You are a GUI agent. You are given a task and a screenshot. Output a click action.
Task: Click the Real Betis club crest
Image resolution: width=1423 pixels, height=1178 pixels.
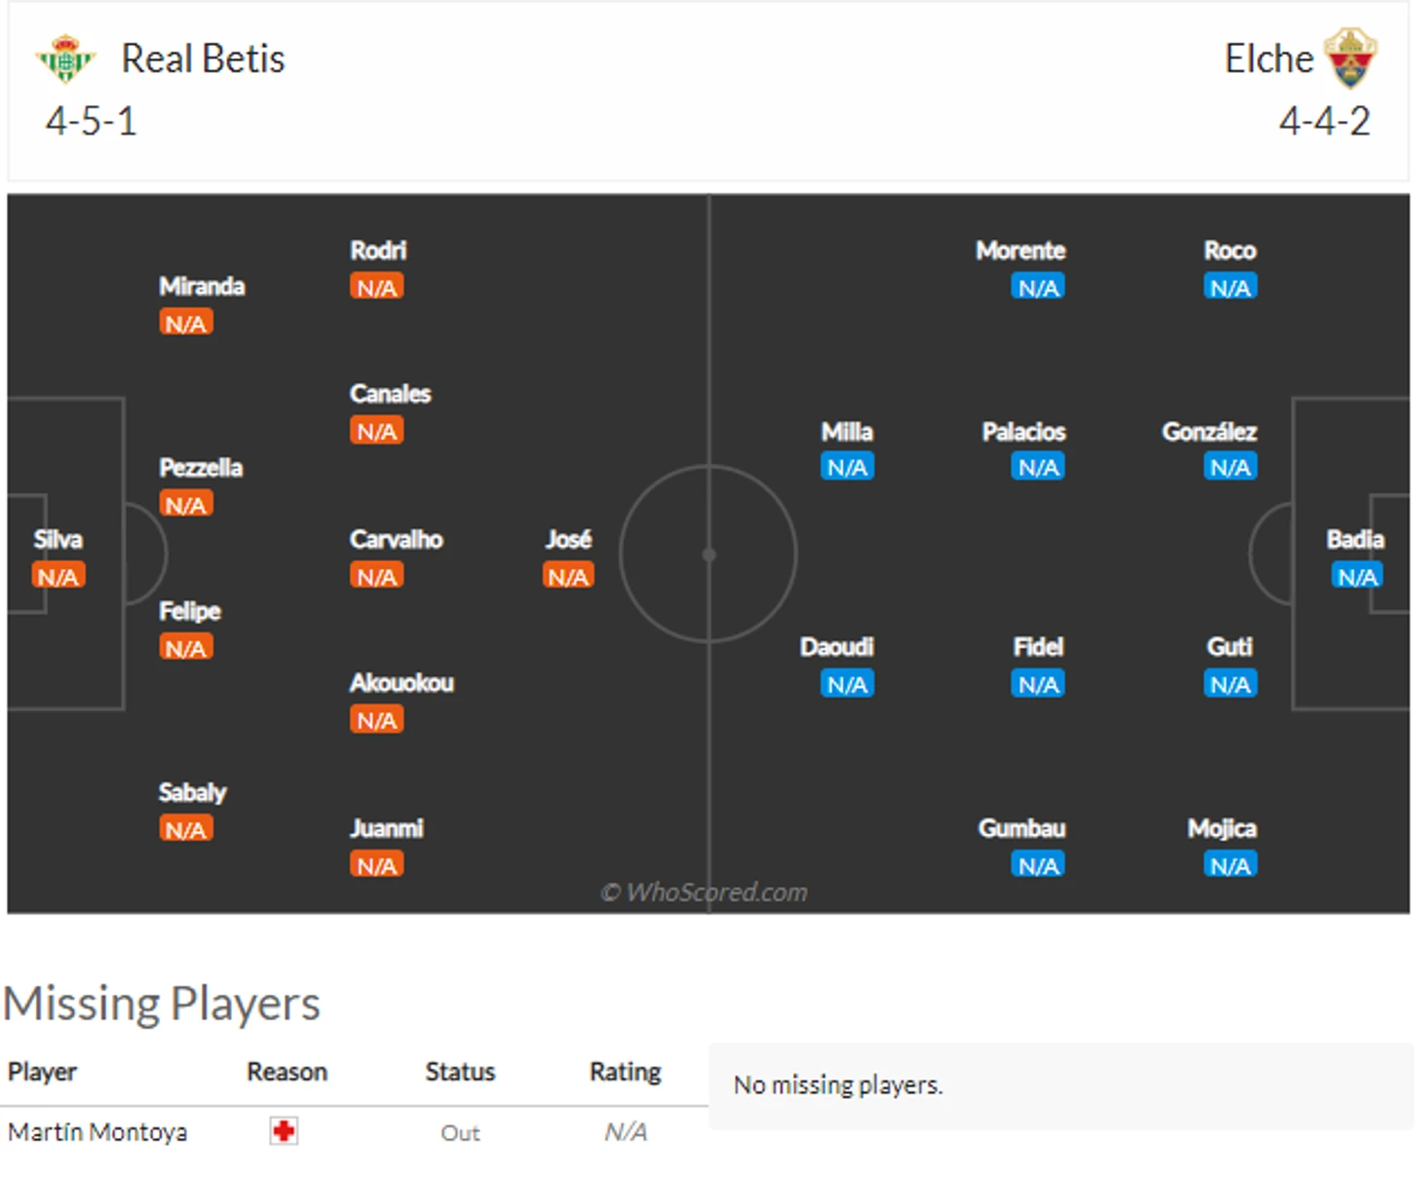click(65, 58)
